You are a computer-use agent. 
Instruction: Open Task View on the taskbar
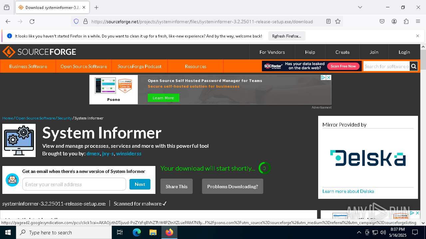(x=120, y=232)
